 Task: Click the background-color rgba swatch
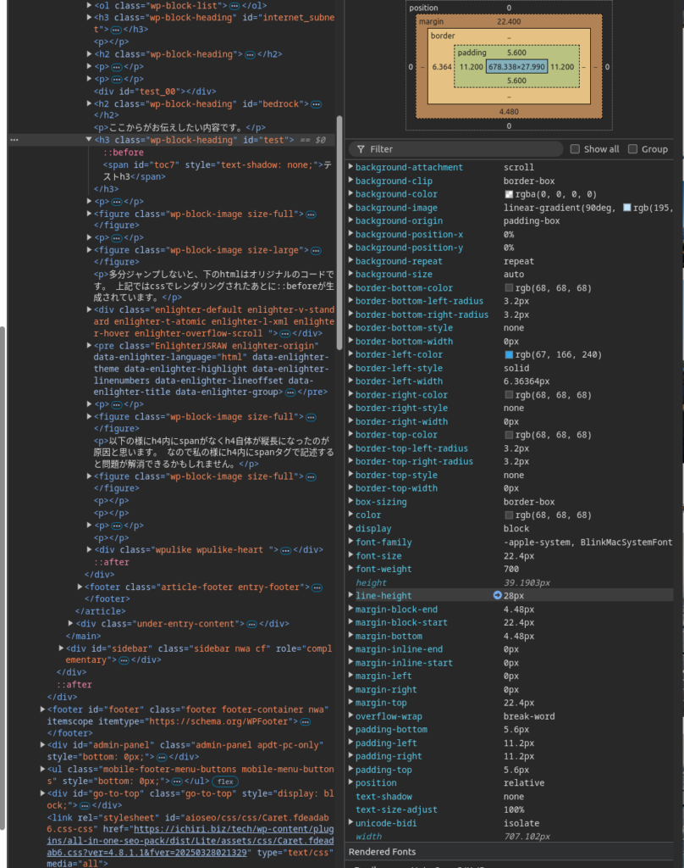[x=509, y=194]
